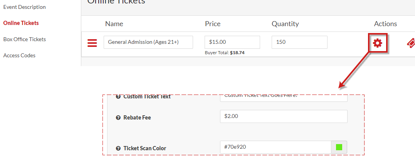Image resolution: width=415 pixels, height=166 pixels.
Task: Click the Price field showing $15.00
Action: 232,42
